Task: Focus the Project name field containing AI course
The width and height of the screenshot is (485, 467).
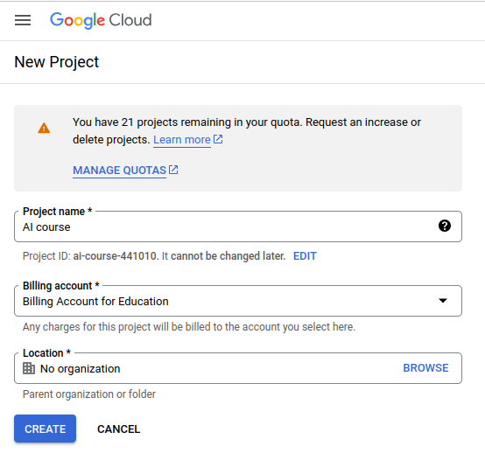Action: (x=238, y=227)
